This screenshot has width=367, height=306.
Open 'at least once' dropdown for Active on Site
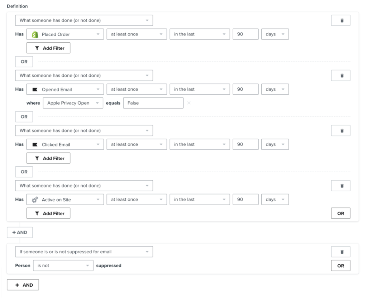coord(137,200)
